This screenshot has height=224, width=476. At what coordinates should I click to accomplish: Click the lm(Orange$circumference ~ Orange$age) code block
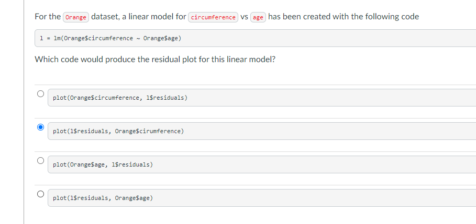[256, 38]
